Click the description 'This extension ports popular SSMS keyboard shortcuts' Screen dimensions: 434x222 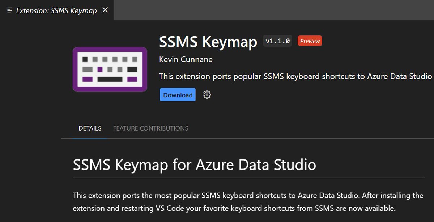pos(296,77)
